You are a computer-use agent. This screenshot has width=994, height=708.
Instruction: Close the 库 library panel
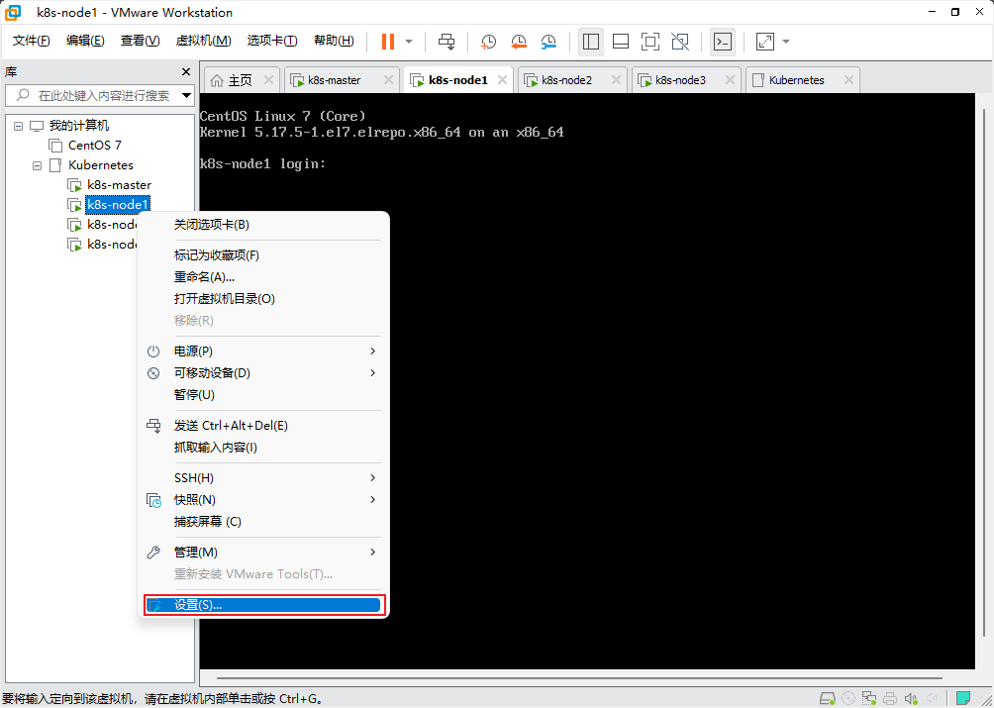tap(186, 71)
